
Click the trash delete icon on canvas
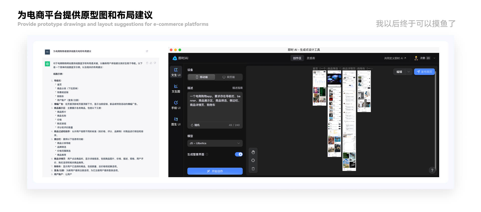click(x=253, y=169)
